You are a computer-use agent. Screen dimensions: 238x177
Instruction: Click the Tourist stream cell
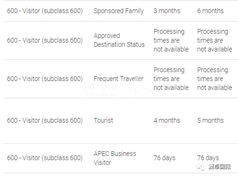click(103, 120)
